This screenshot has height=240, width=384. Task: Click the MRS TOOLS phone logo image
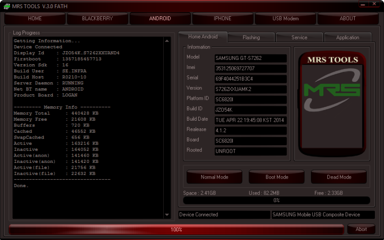332,104
